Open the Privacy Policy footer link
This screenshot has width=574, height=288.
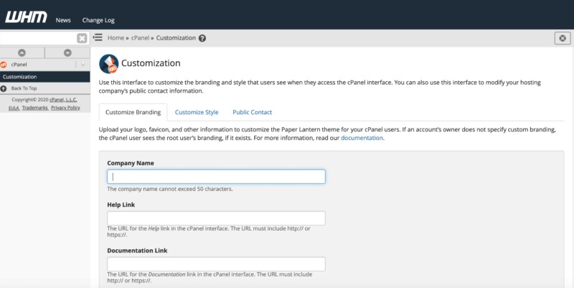pyautogui.click(x=65, y=107)
